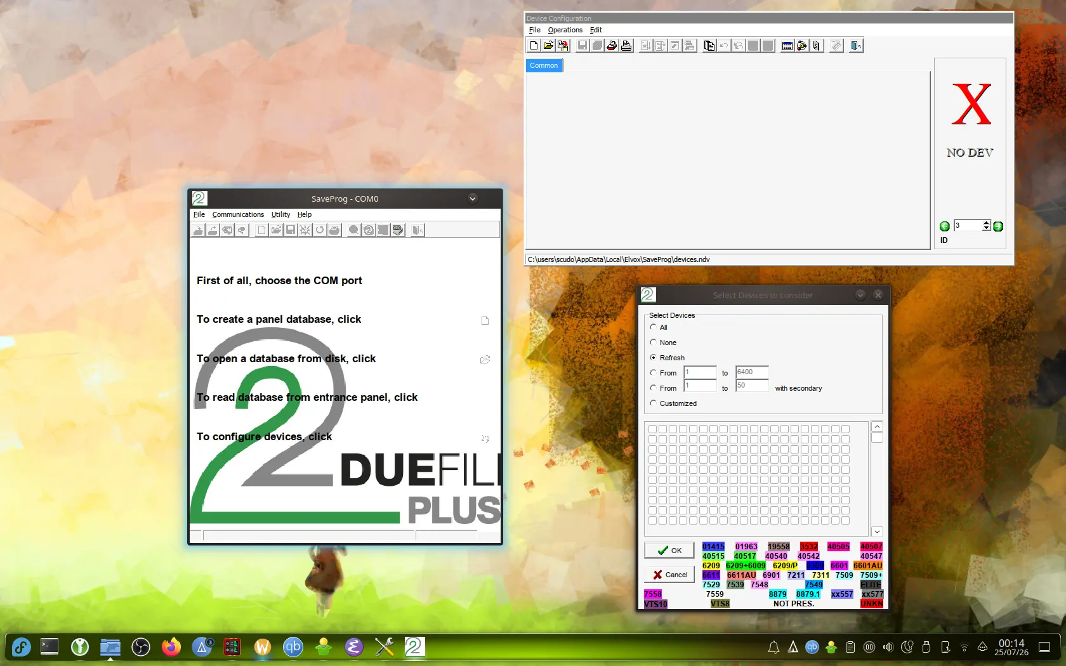Screen dimensions: 1066x666
Task: Click device with green check icon in SaveProg toolbar
Action: (398, 230)
